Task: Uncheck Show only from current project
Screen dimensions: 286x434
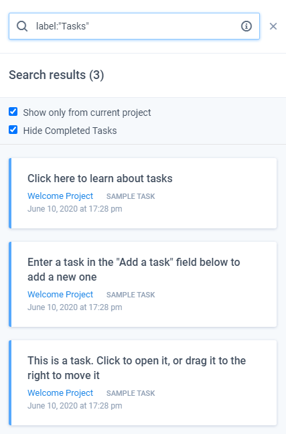Action: click(x=13, y=112)
